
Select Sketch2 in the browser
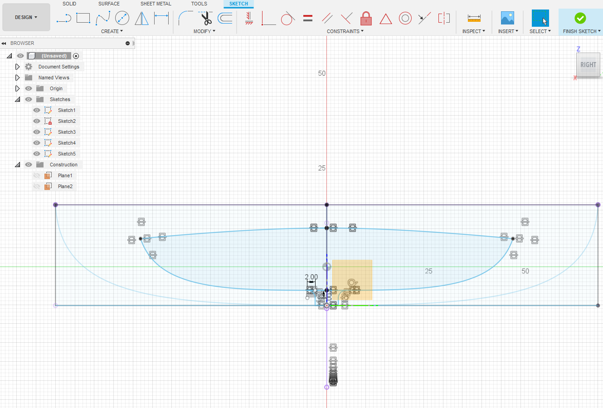pos(67,121)
